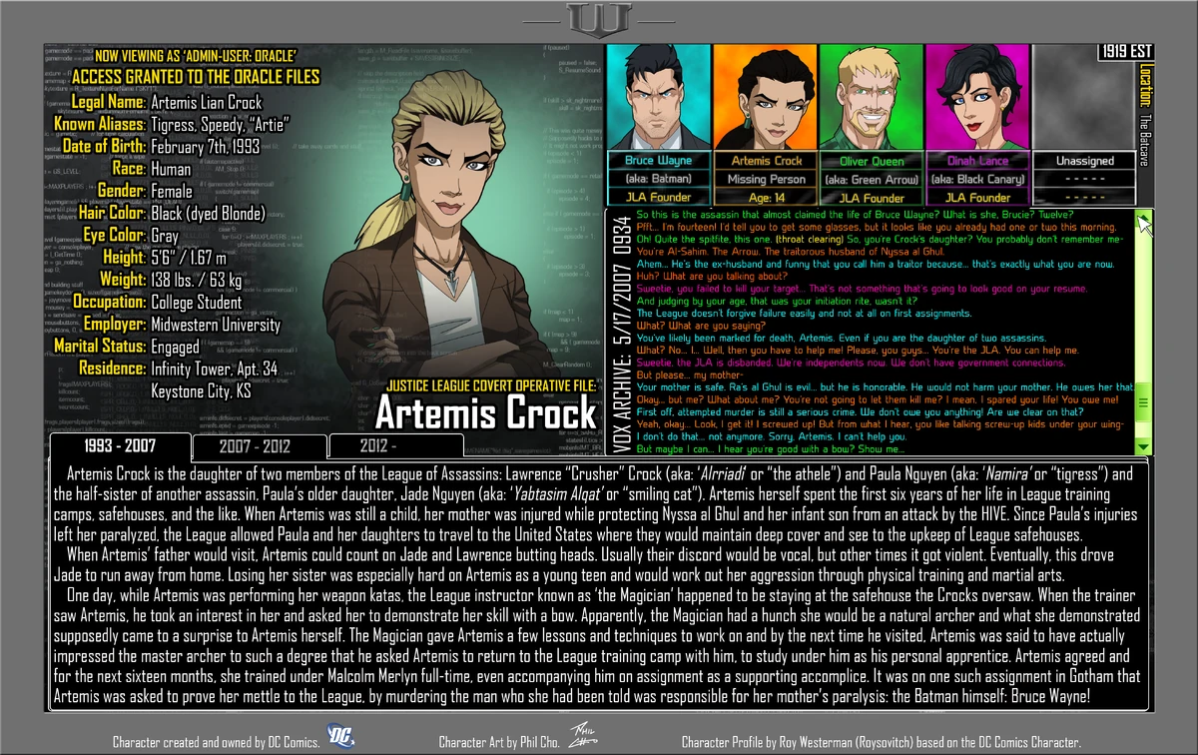
Task: Click the DC Comics logo in the footer
Action: (342, 734)
